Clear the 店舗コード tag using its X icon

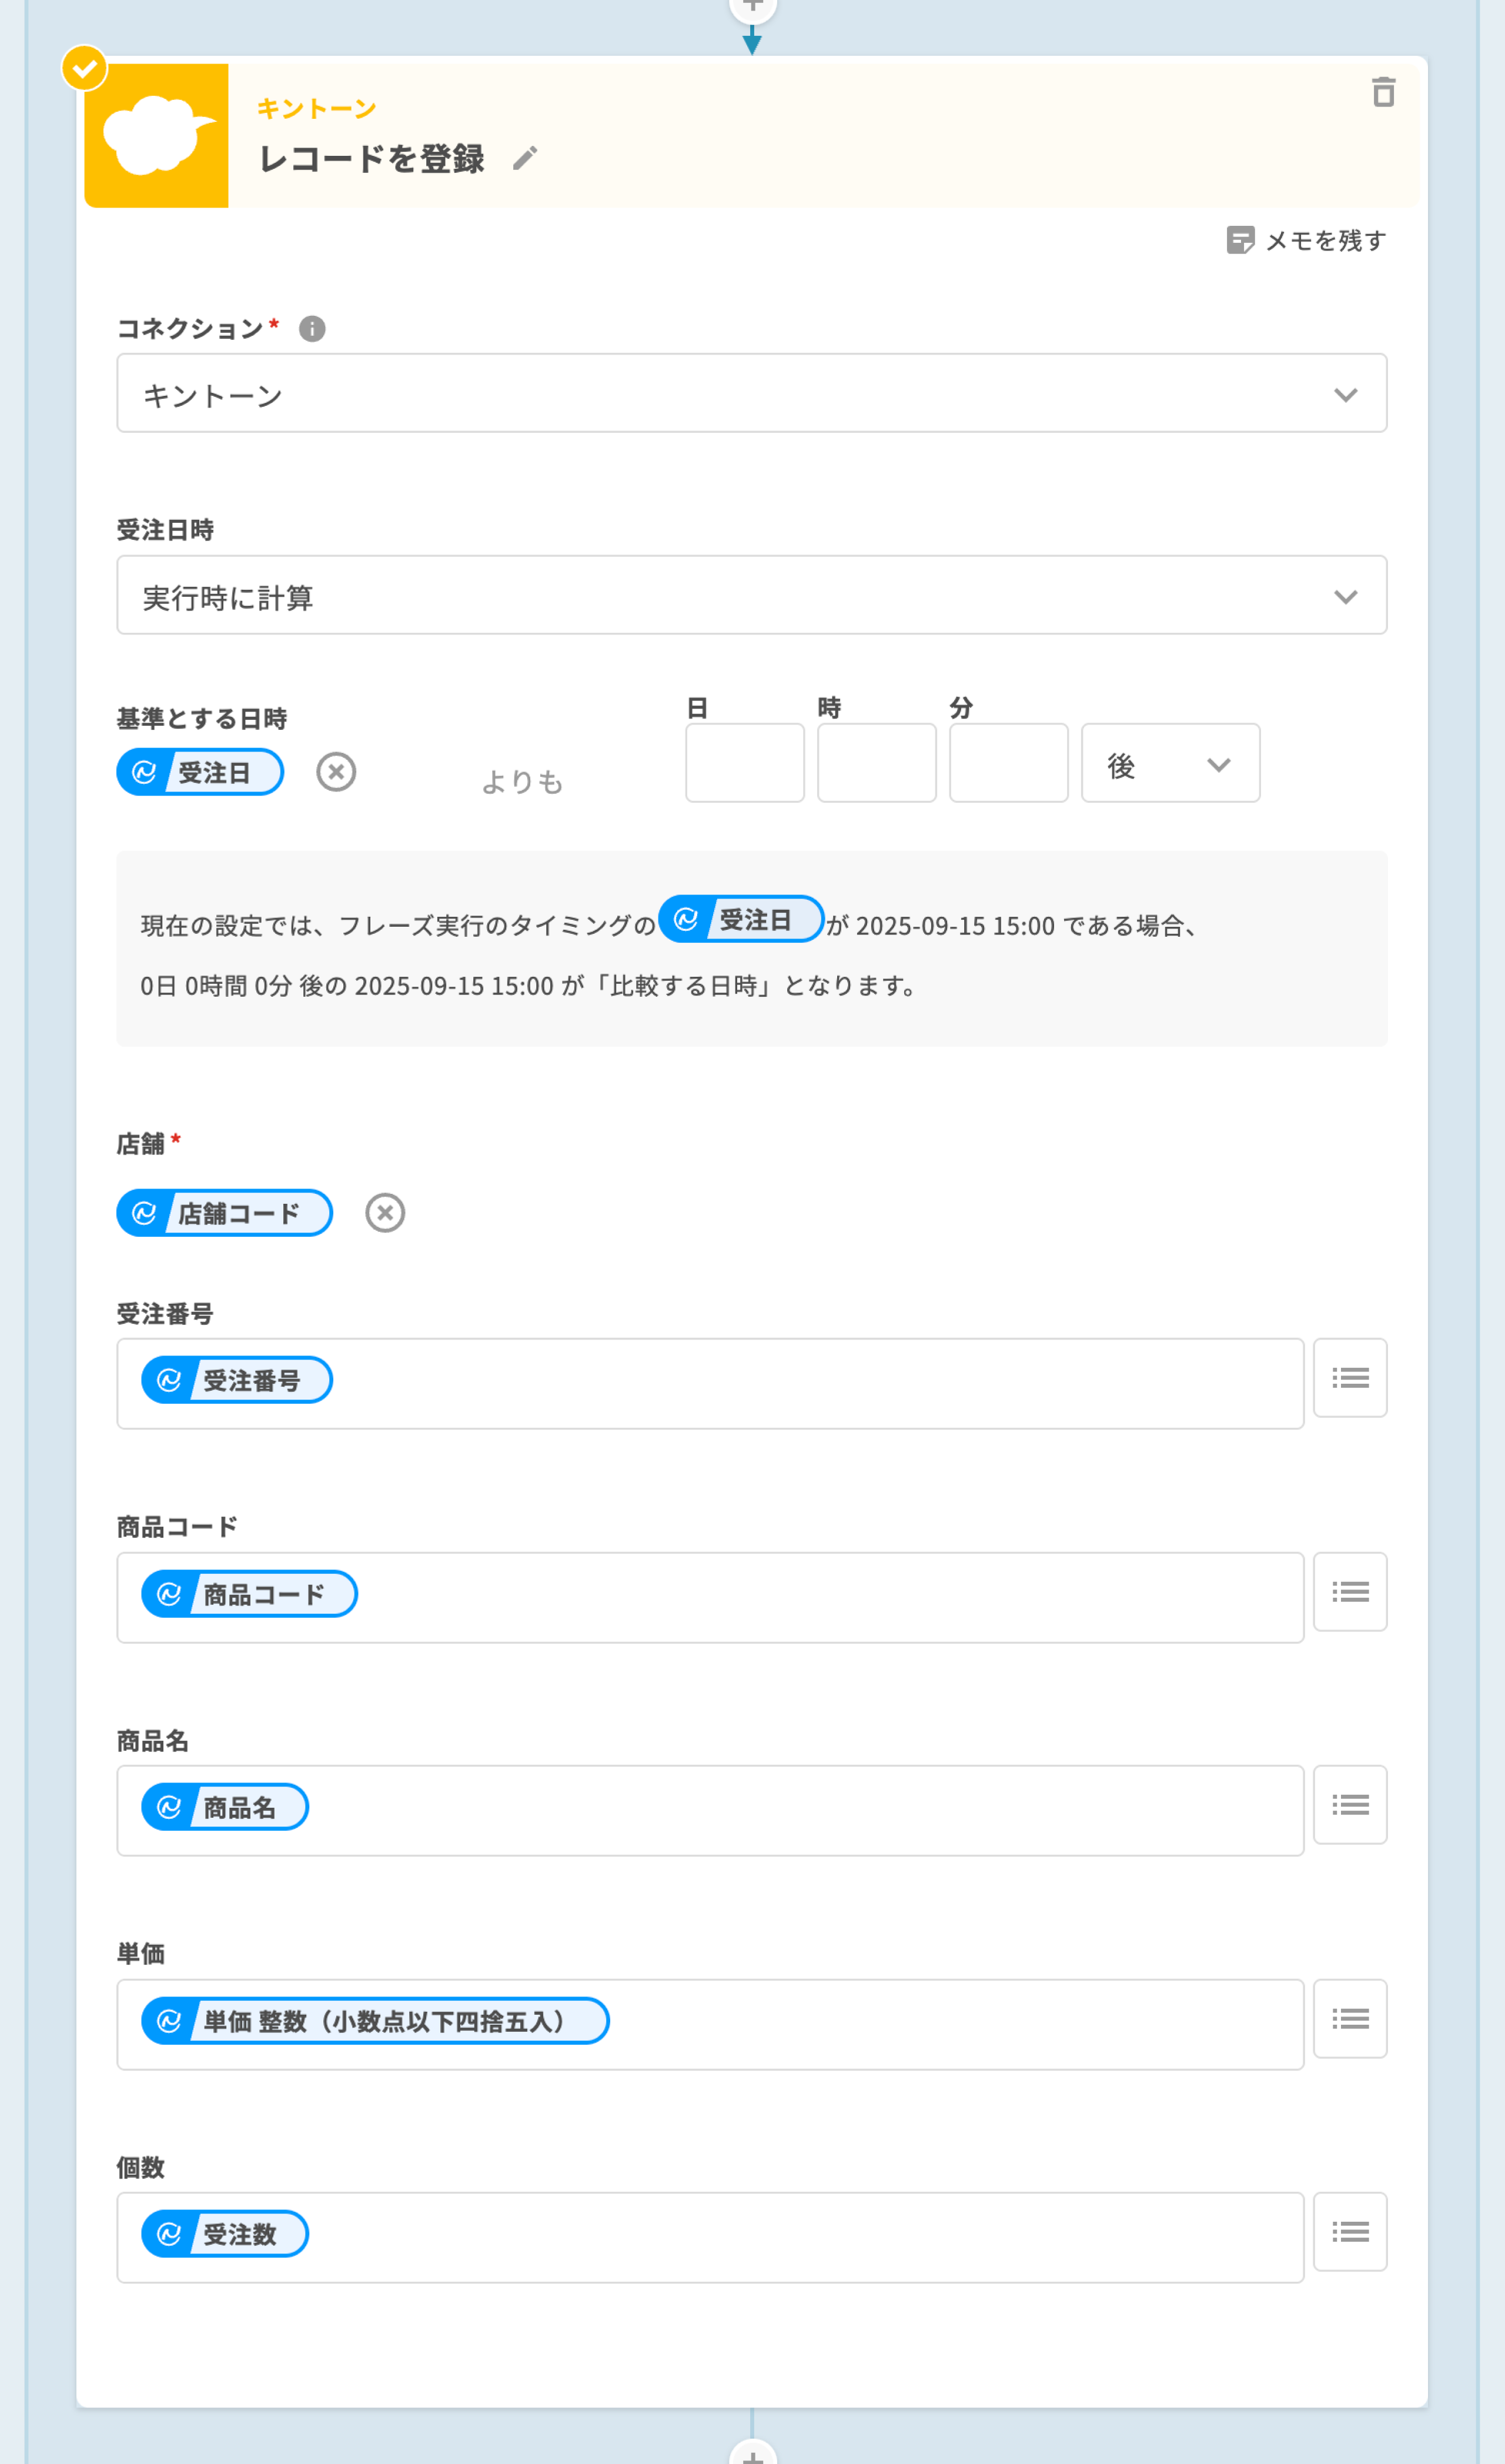[x=385, y=1213]
